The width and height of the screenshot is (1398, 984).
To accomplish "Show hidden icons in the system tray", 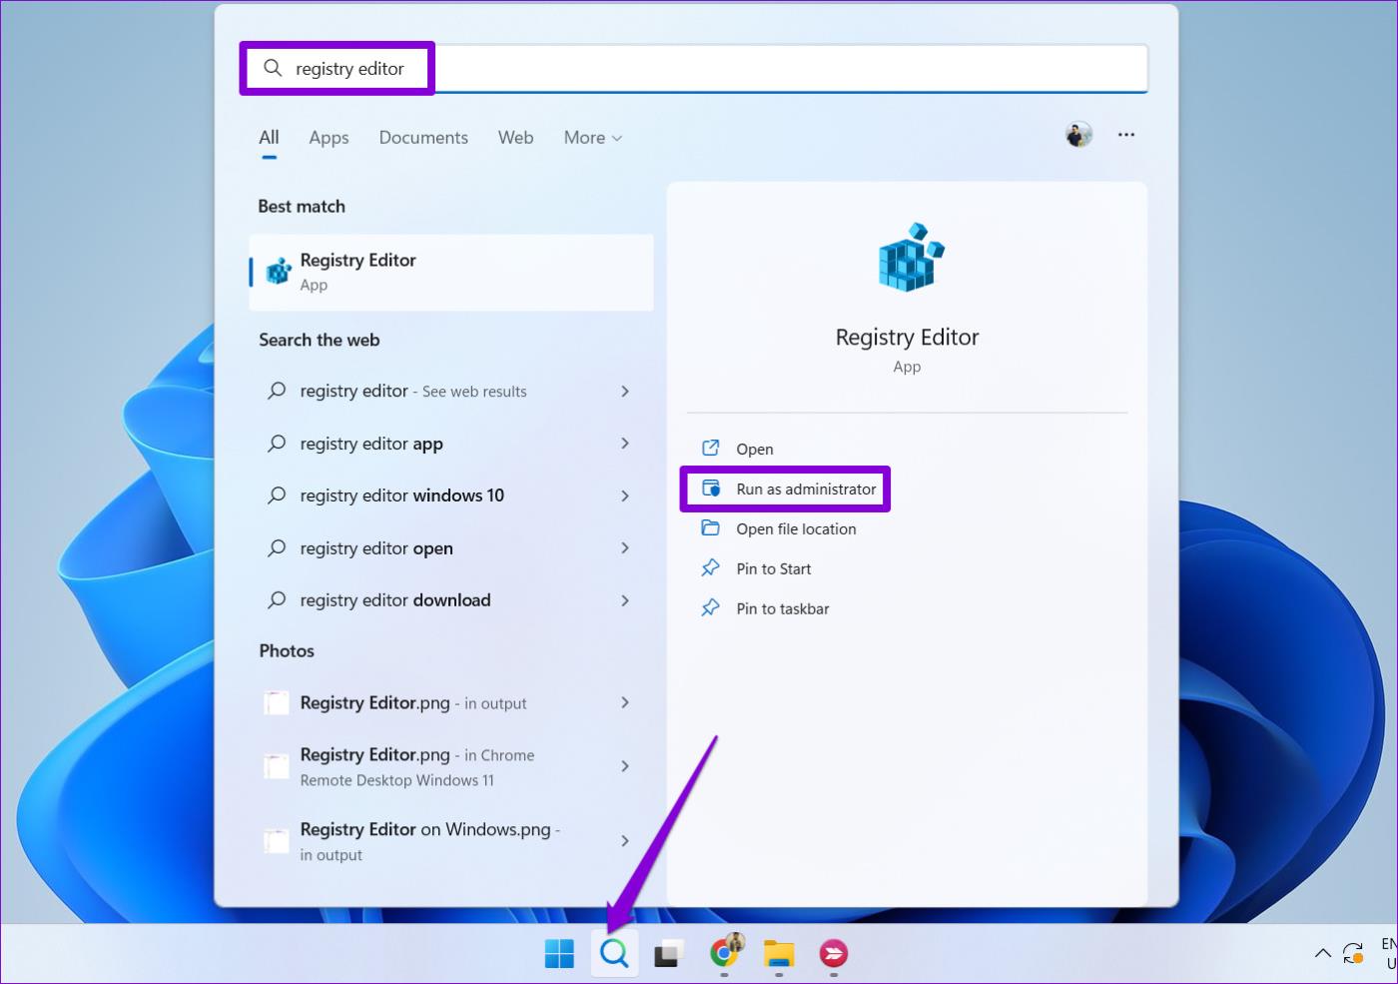I will coord(1323,953).
